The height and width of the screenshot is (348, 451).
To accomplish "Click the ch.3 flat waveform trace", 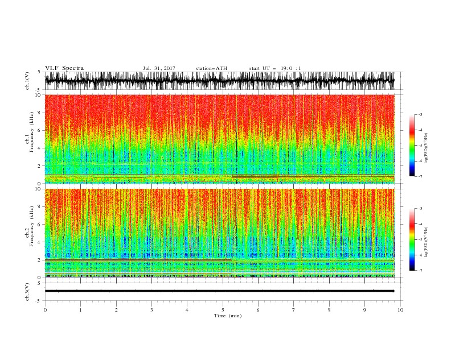I will pyautogui.click(x=219, y=291).
